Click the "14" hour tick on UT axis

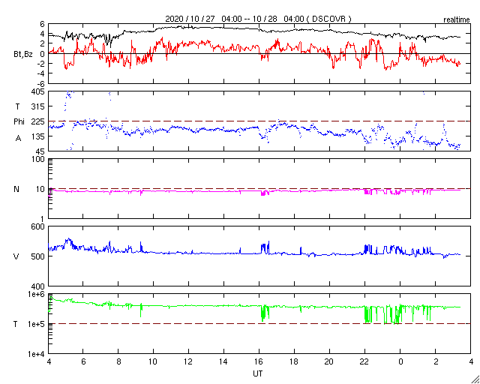tap(223, 361)
